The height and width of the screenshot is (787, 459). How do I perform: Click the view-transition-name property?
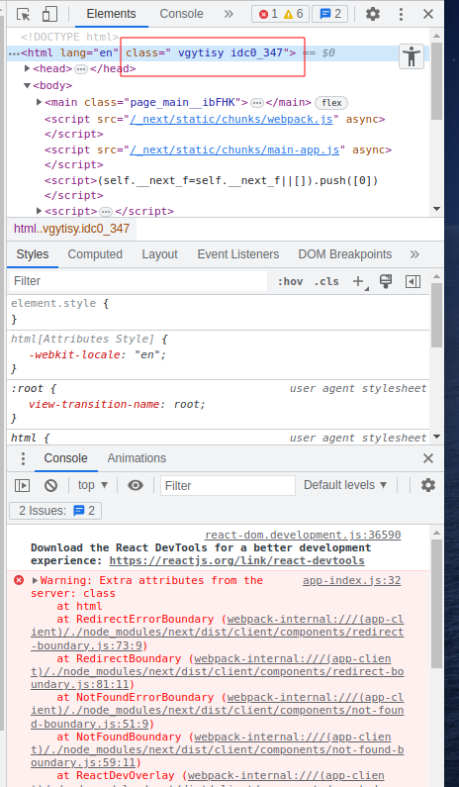(96, 405)
